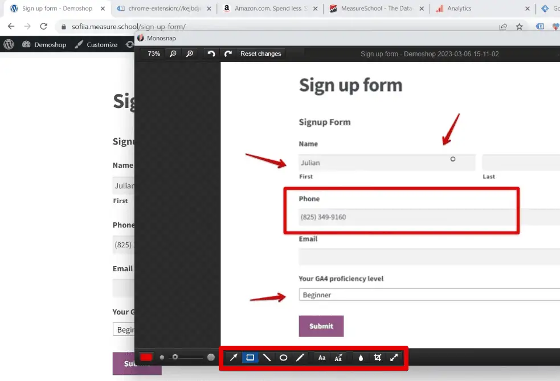Select the Aa text tool
This screenshot has height=381, width=560.
click(321, 357)
